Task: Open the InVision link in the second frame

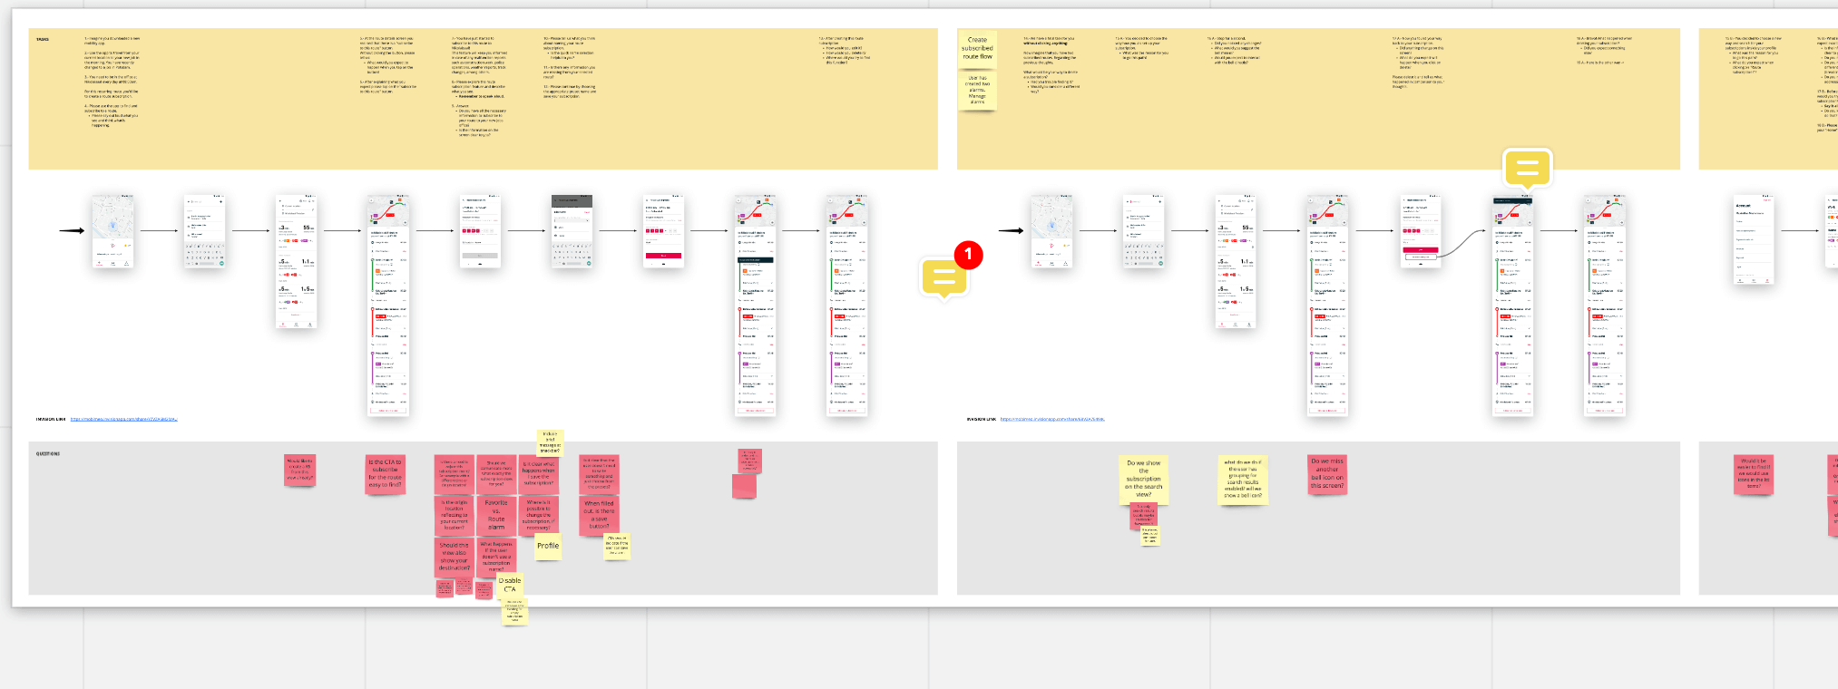Action: [1052, 419]
